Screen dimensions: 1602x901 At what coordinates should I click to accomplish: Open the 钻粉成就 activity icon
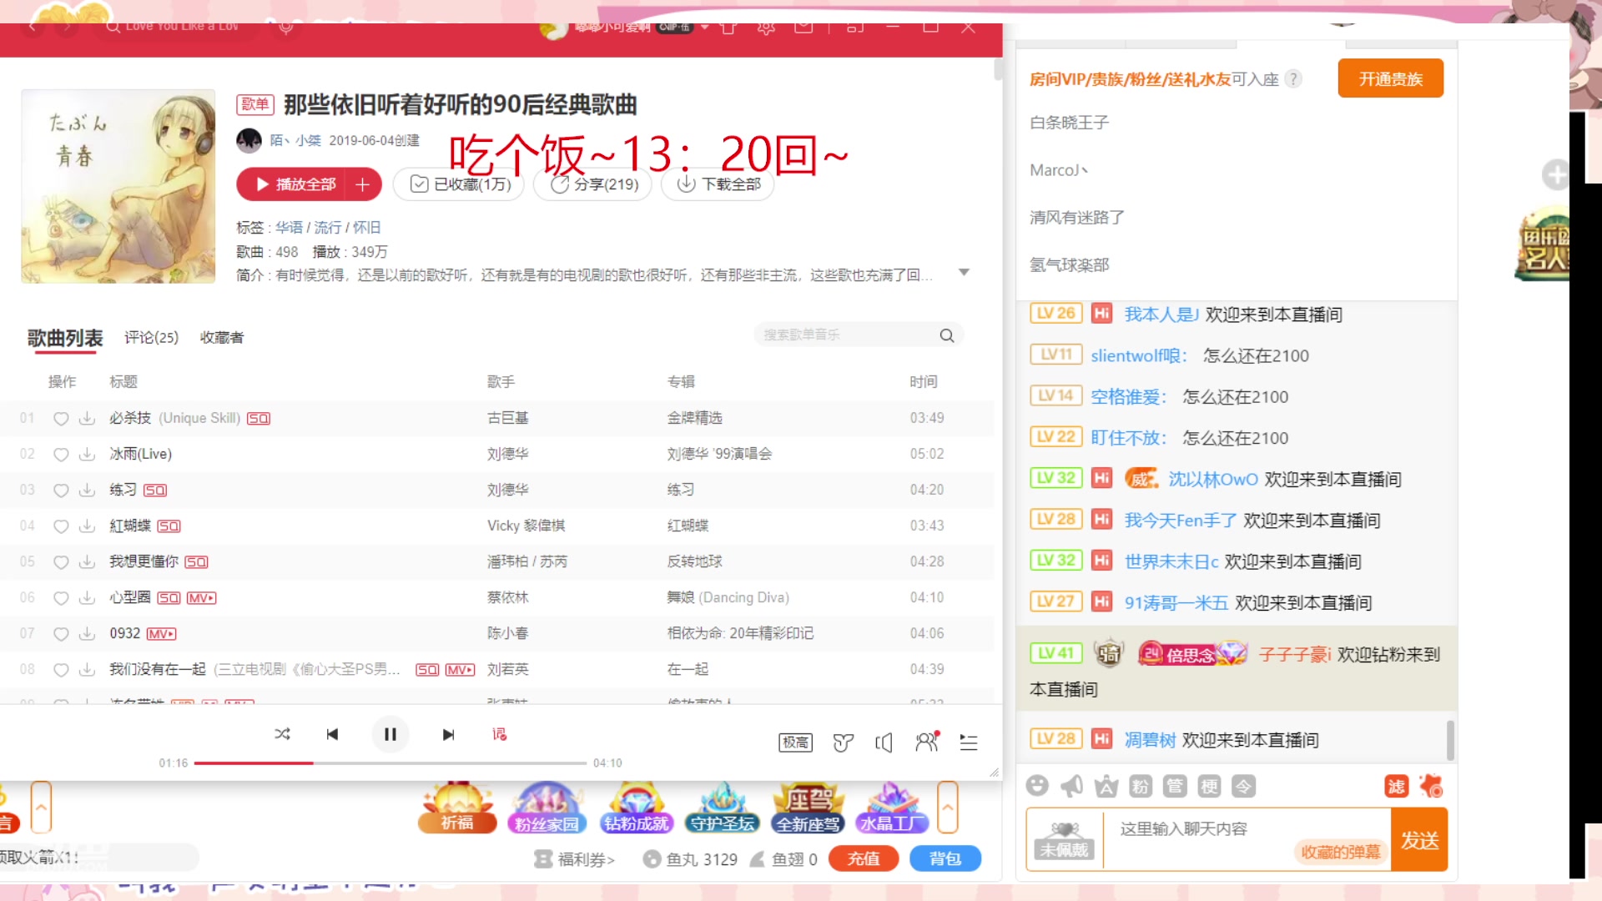(636, 808)
